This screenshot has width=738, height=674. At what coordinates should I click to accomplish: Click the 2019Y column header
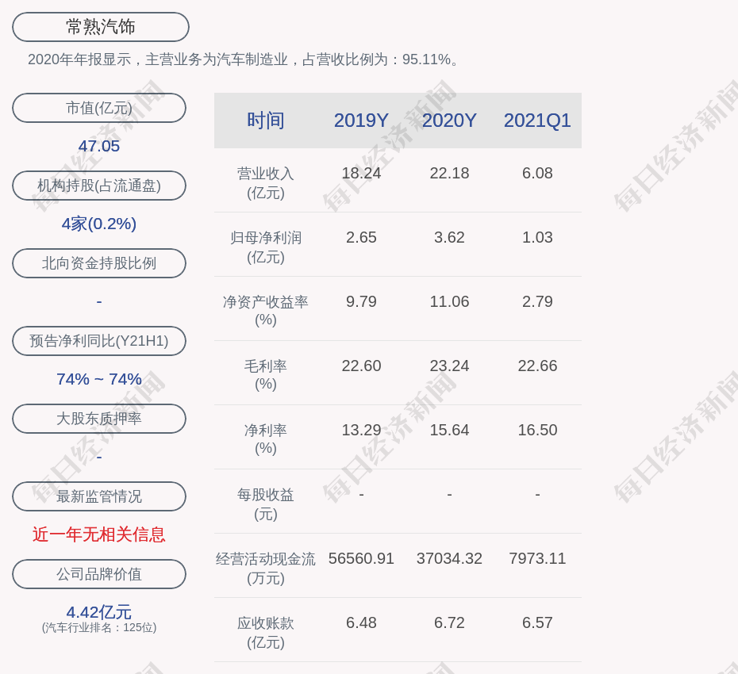[361, 121]
